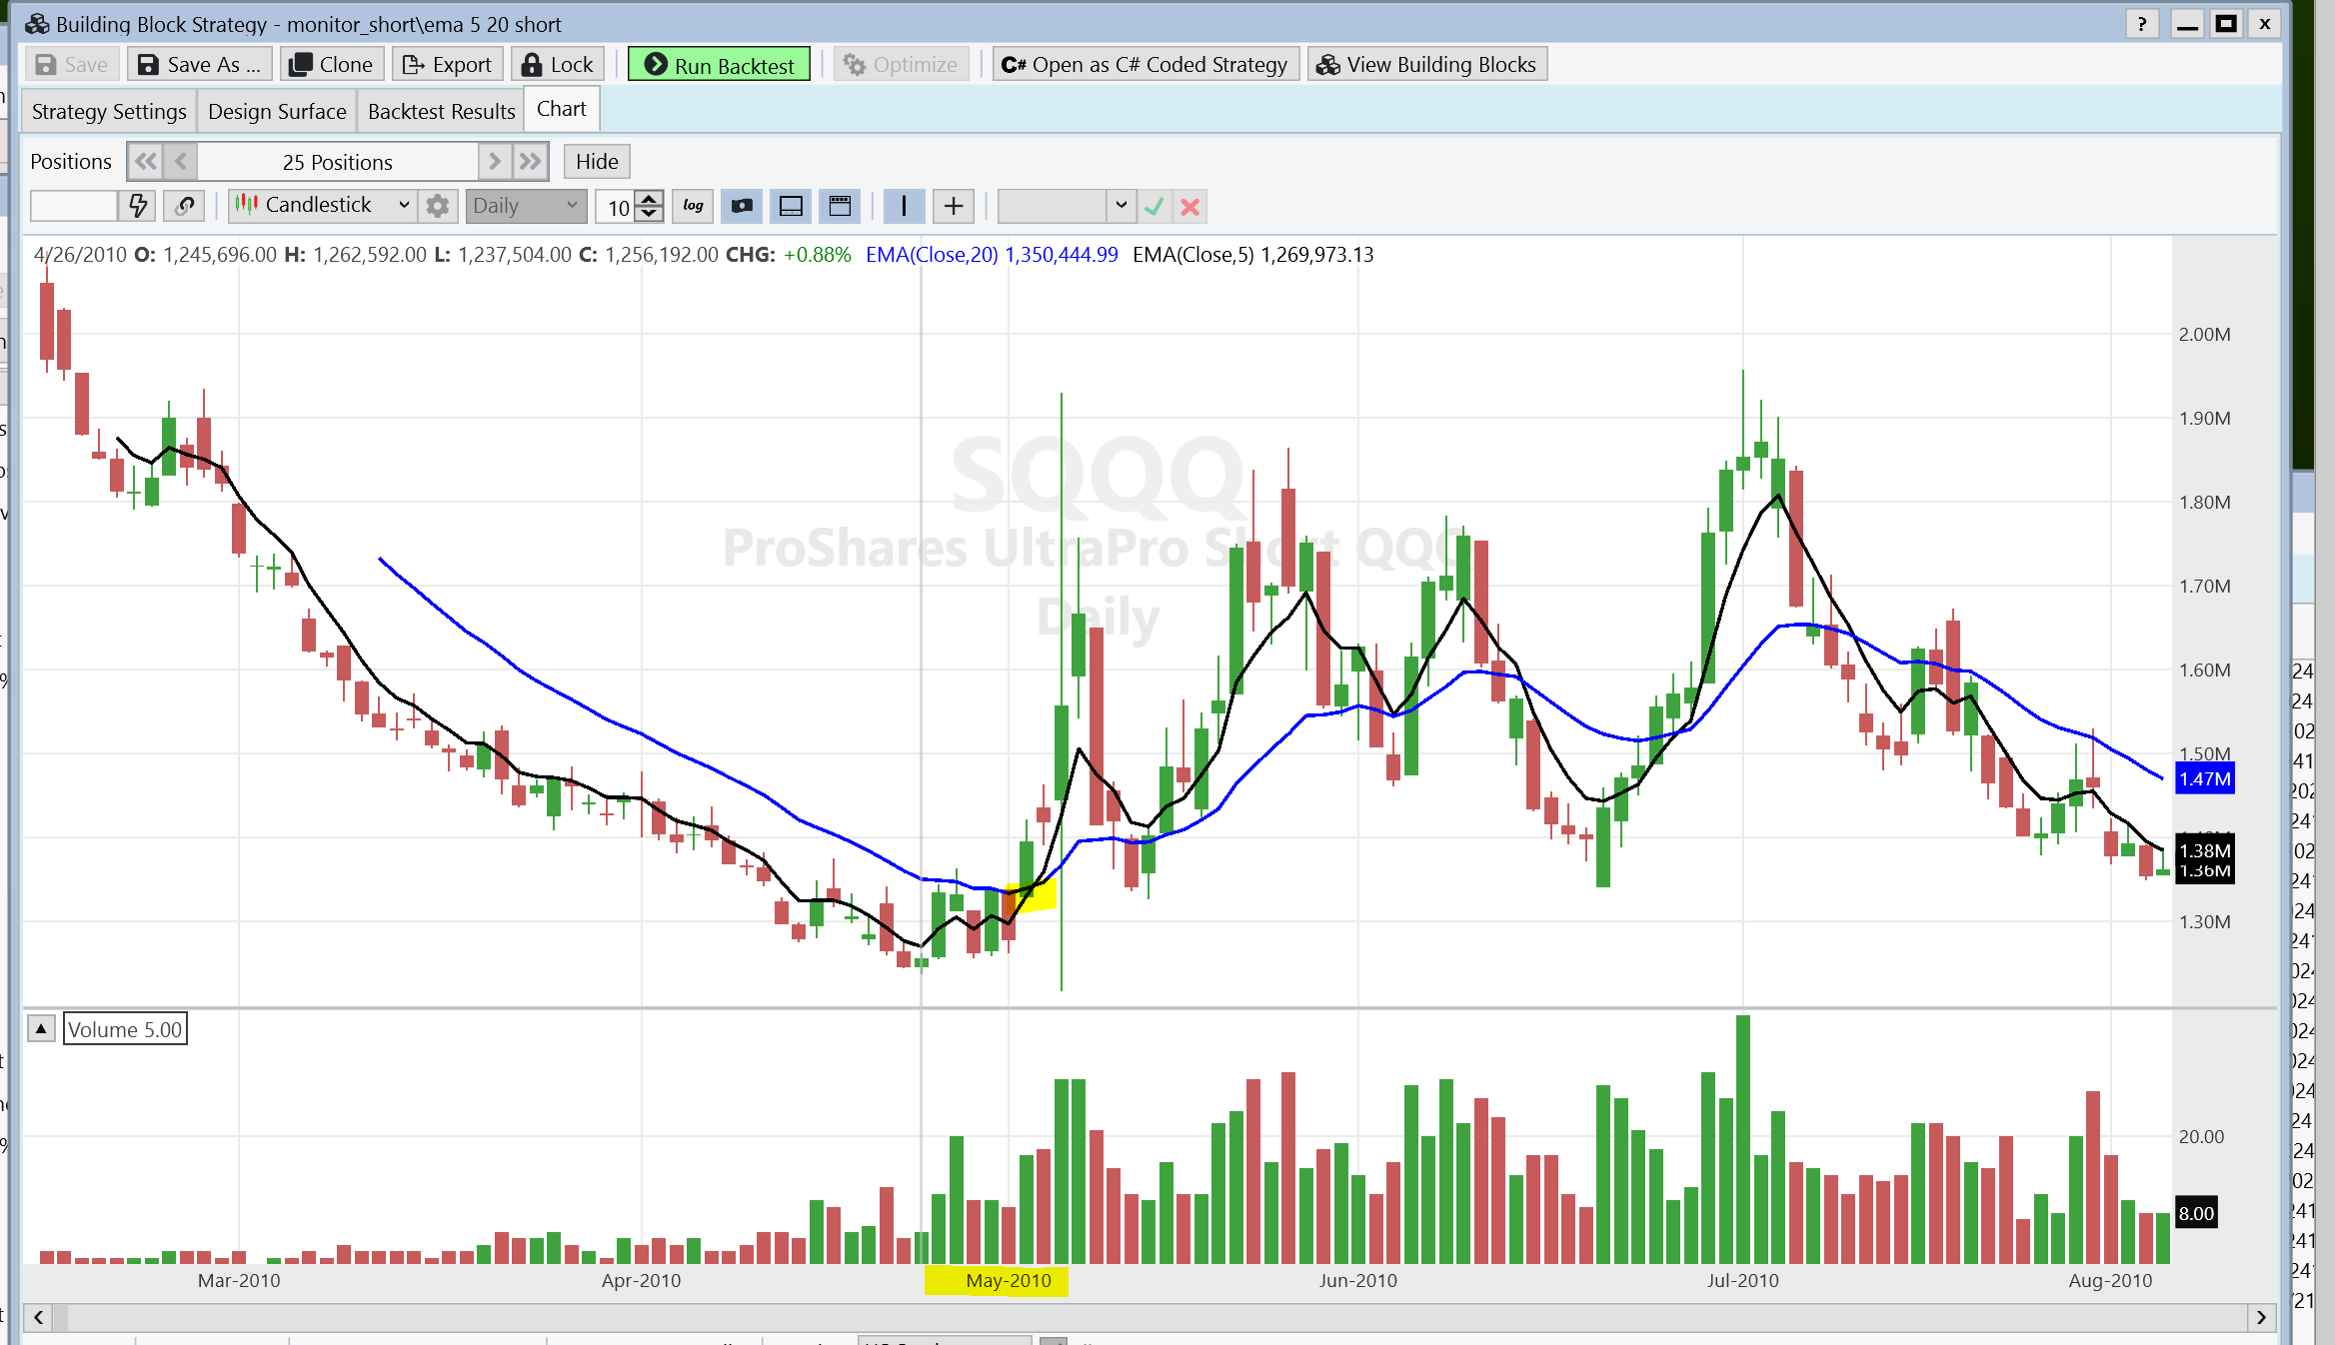The image size is (2335, 1345).
Task: Click the chain link icon
Action: (185, 206)
